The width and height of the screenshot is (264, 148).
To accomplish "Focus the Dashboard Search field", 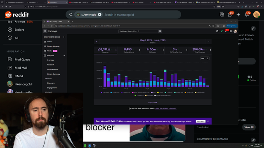I will click(139, 31).
